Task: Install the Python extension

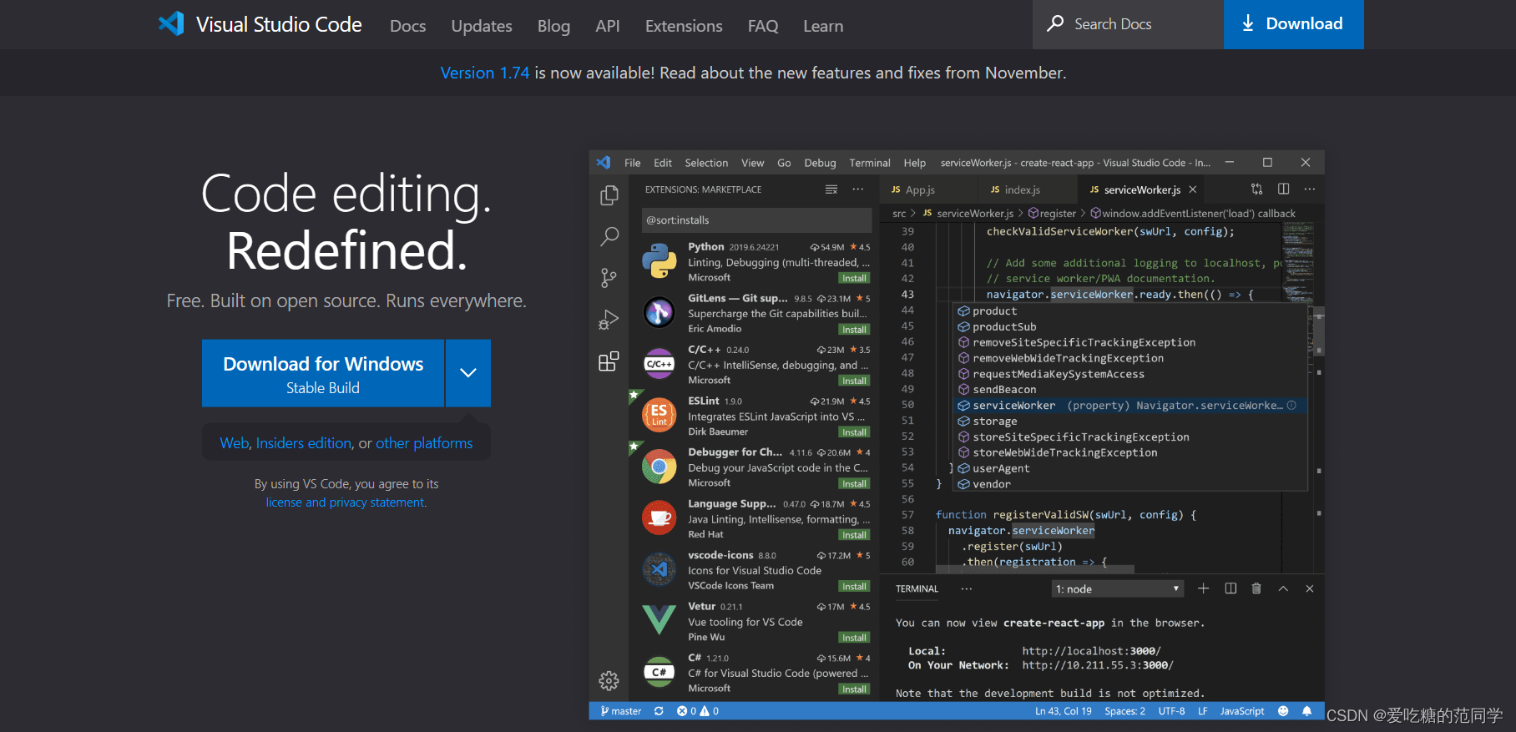Action: [854, 279]
